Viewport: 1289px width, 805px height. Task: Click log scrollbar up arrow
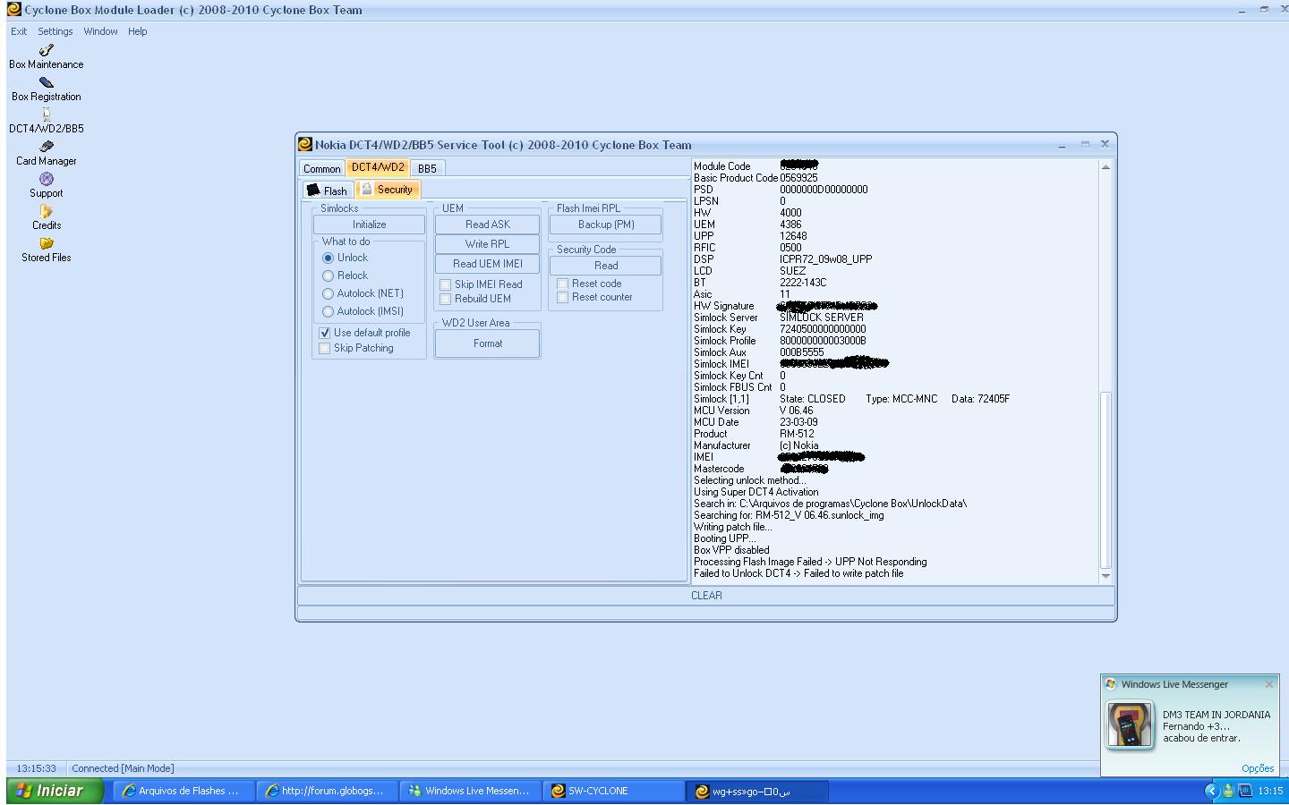pyautogui.click(x=1105, y=166)
